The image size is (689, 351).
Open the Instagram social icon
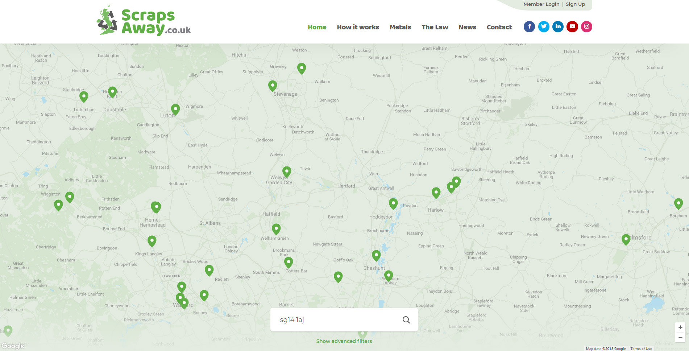(586, 26)
